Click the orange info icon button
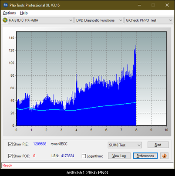Viewport: 175px width, 176px height. pos(164,156)
